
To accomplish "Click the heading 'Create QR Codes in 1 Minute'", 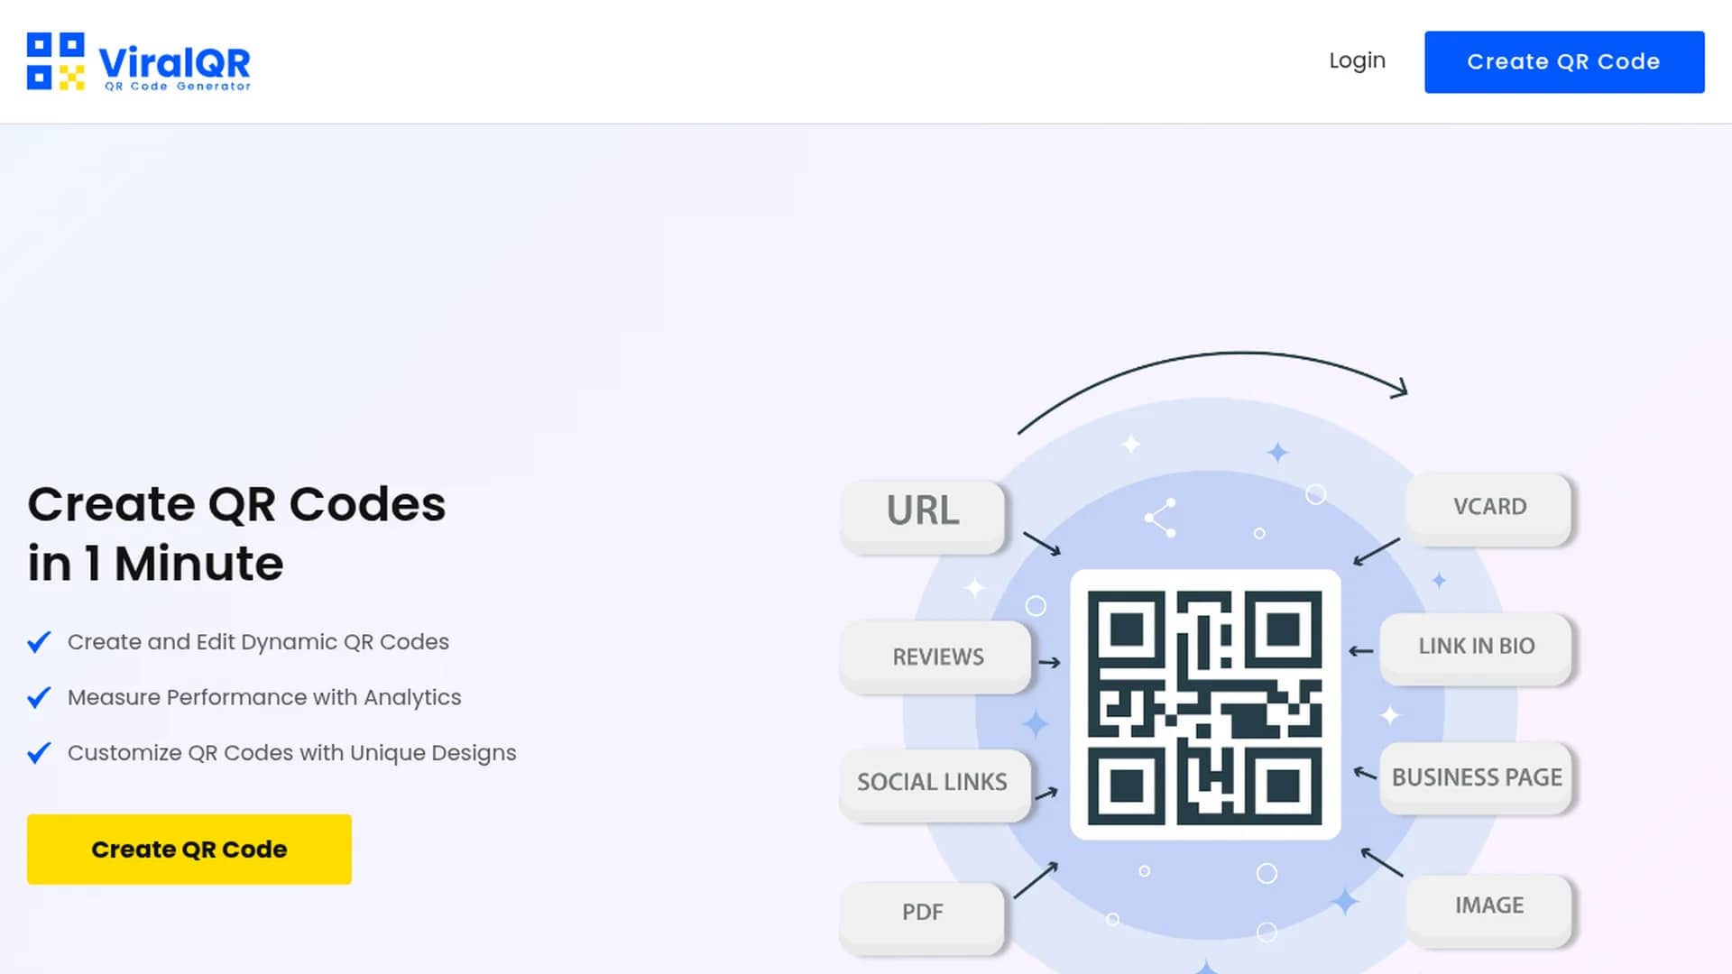I will (236, 534).
